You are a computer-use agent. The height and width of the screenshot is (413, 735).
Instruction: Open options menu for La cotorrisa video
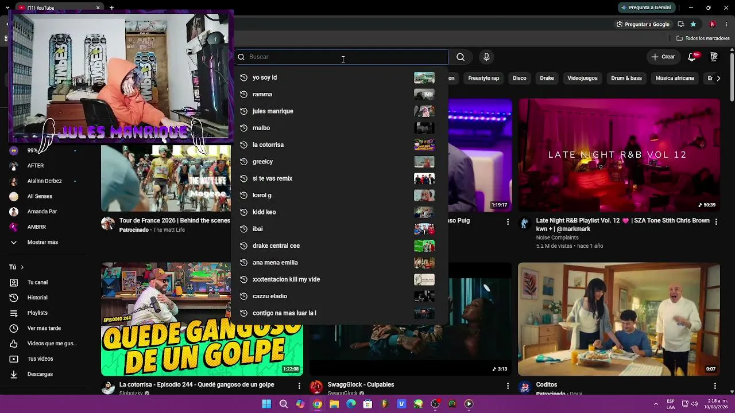pyautogui.click(x=299, y=385)
